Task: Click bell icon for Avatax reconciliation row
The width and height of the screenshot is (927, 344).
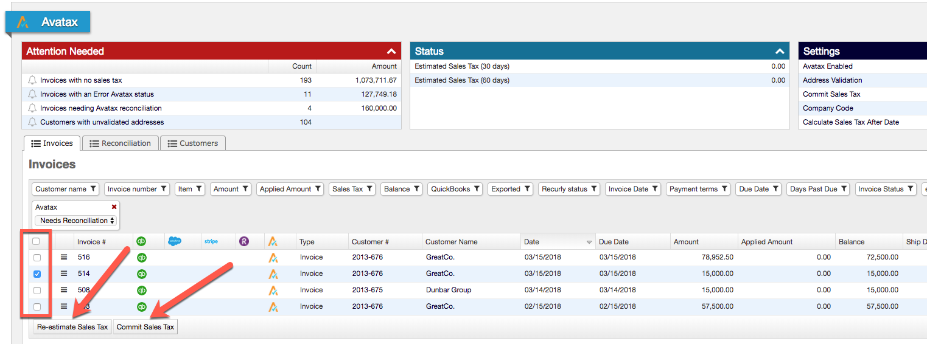Action: pos(32,108)
